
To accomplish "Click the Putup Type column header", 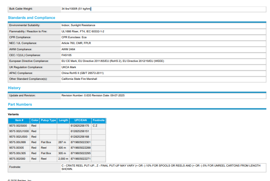I will (x=48, y=120).
